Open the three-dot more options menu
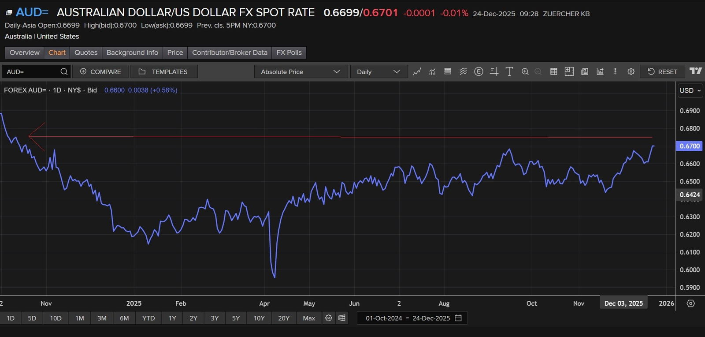 pyautogui.click(x=615, y=71)
